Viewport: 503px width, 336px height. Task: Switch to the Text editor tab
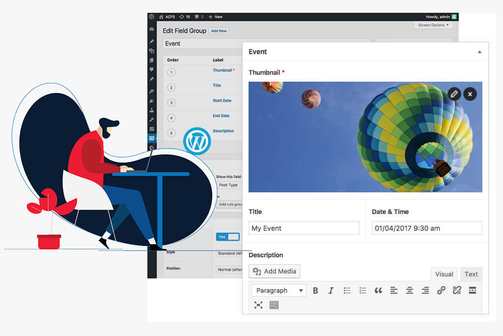tap(471, 274)
